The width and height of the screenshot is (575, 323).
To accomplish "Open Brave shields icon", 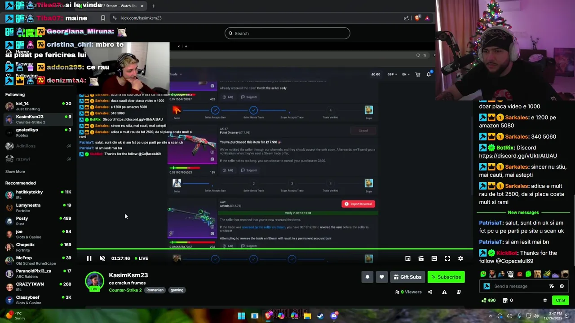I will [417, 18].
